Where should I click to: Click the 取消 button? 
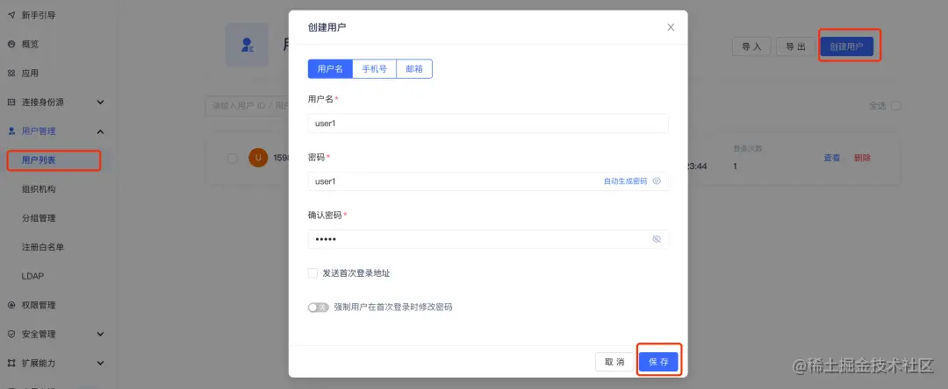coord(614,362)
